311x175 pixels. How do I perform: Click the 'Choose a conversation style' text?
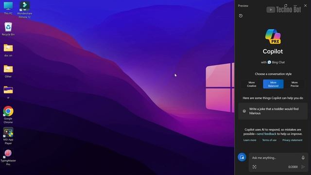coord(273,74)
